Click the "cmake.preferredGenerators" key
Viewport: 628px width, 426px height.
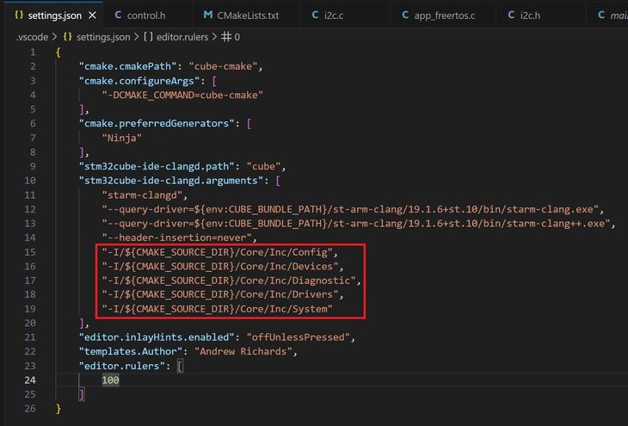pyautogui.click(x=157, y=123)
